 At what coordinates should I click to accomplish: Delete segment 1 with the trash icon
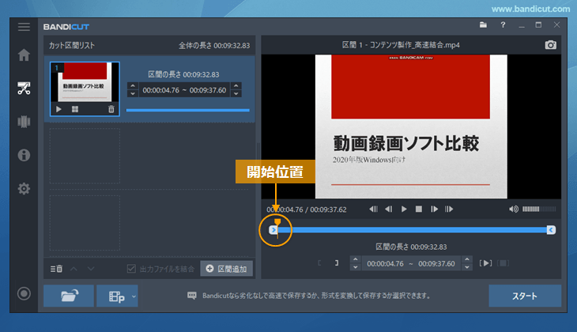pyautogui.click(x=111, y=109)
